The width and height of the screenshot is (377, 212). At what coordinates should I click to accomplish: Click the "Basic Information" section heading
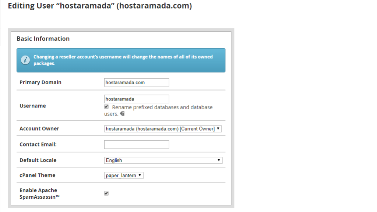tap(43, 39)
